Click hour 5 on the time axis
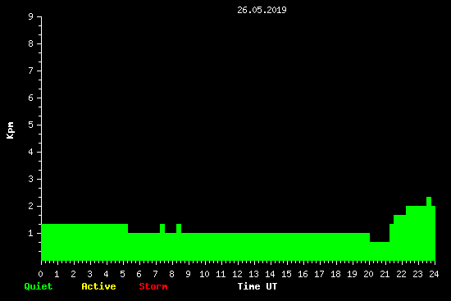Image resolution: width=451 pixels, height=301 pixels. [122, 274]
